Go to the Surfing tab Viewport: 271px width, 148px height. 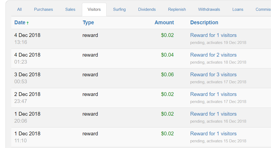pyautogui.click(x=119, y=9)
